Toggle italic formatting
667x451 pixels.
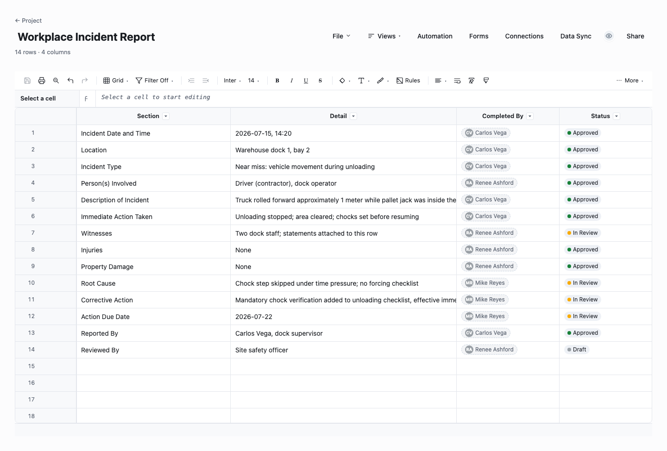292,81
